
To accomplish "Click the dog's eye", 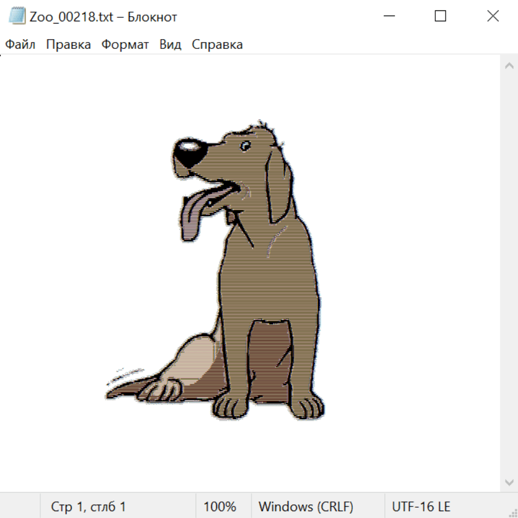I will click(246, 145).
